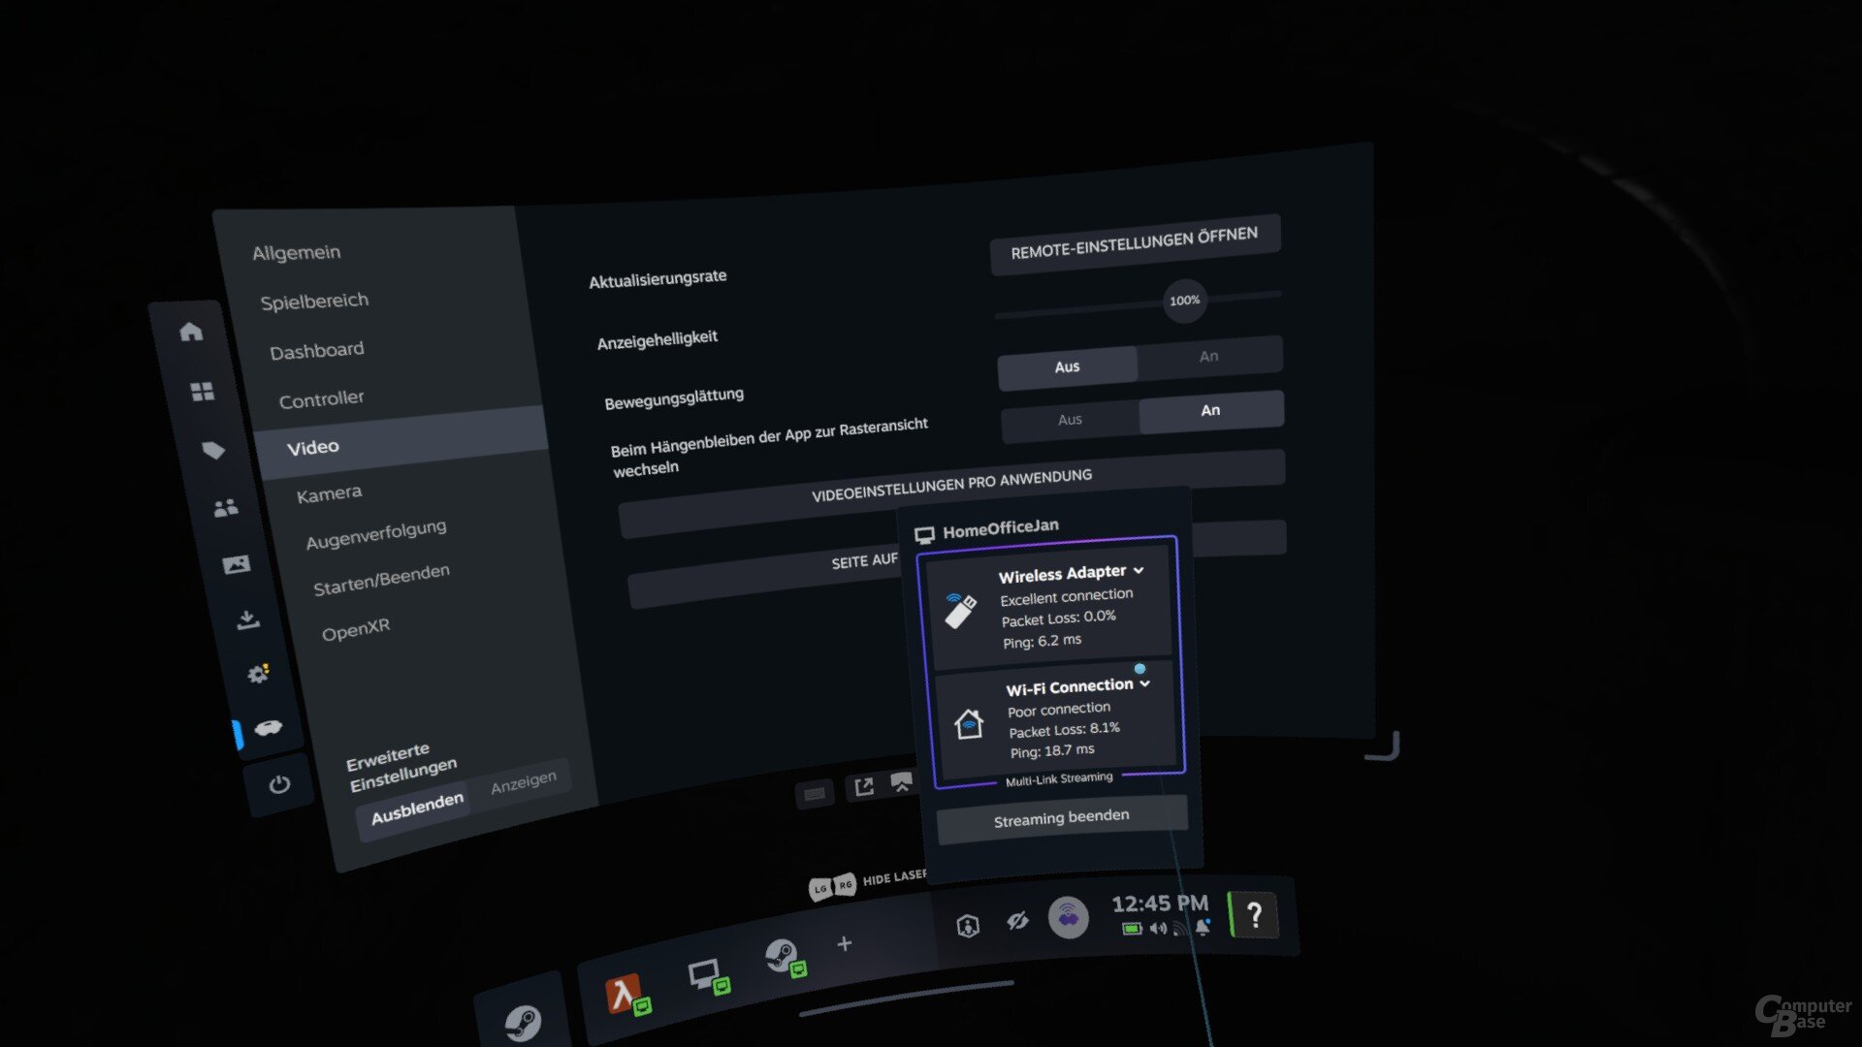Click the panel resize corner handle
Image resolution: width=1862 pixels, height=1047 pixels.
point(1385,746)
